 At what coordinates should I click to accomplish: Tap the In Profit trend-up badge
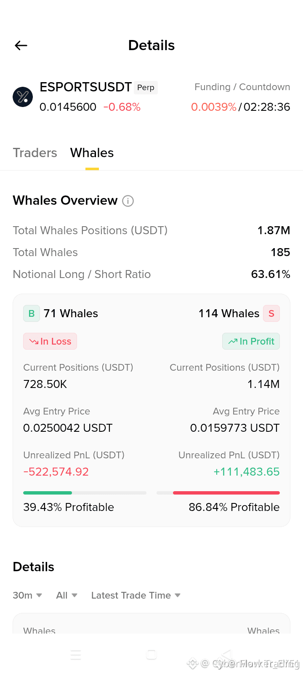click(251, 341)
